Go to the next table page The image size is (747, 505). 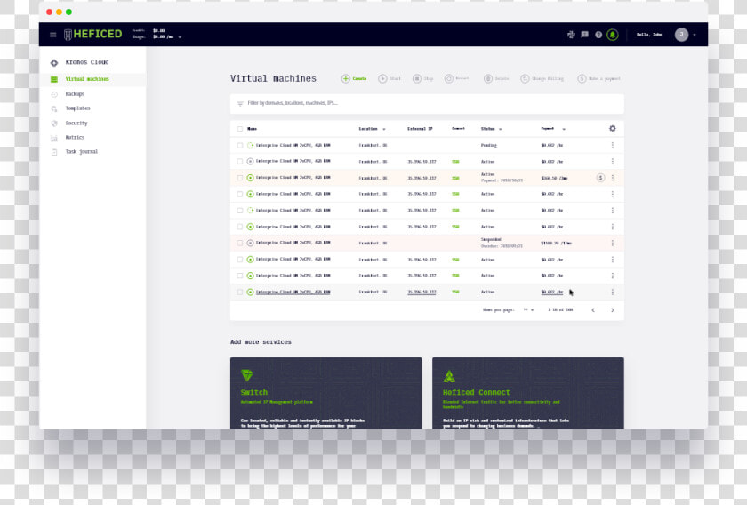coord(612,310)
